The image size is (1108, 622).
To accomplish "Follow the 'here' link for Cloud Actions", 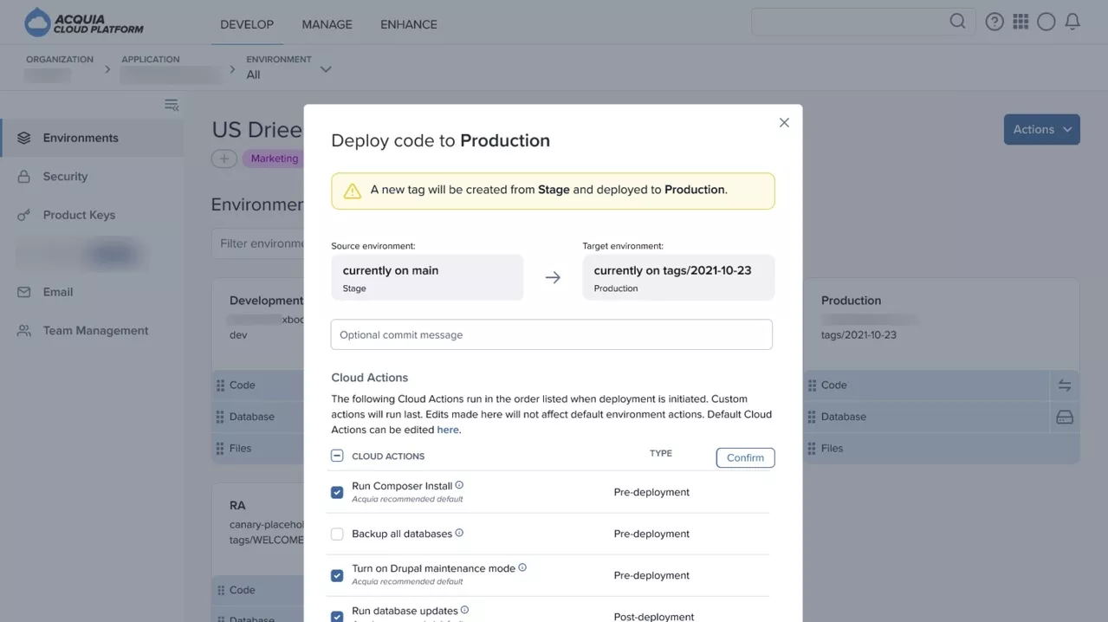I will coord(448,430).
